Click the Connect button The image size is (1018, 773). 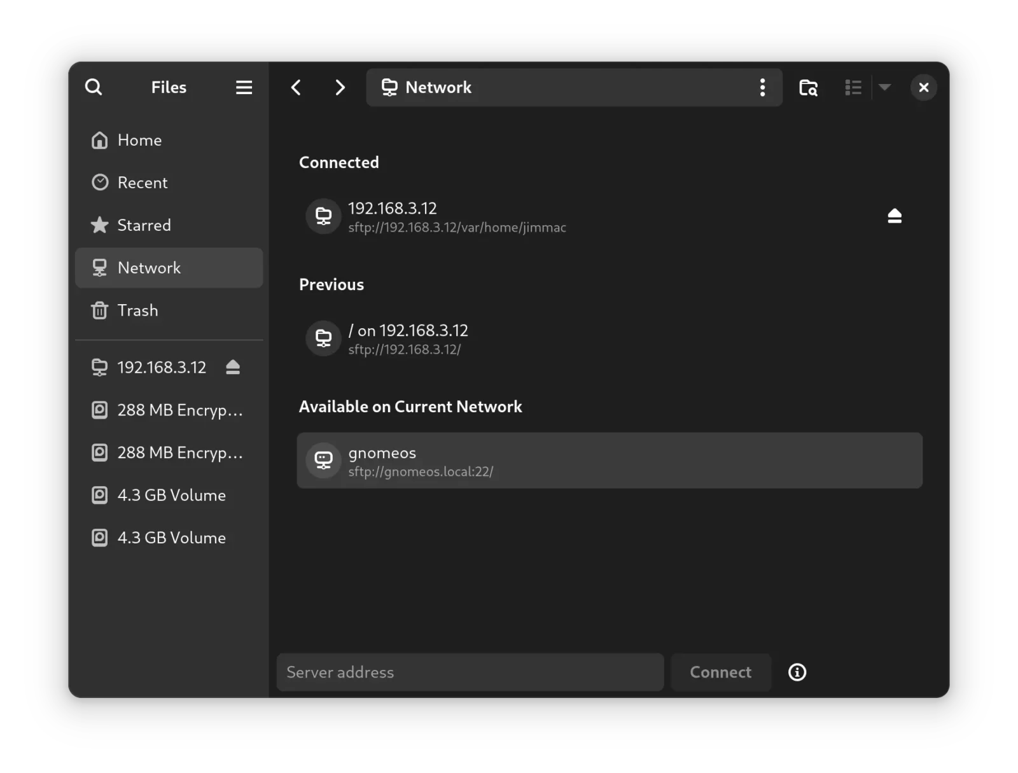click(720, 672)
